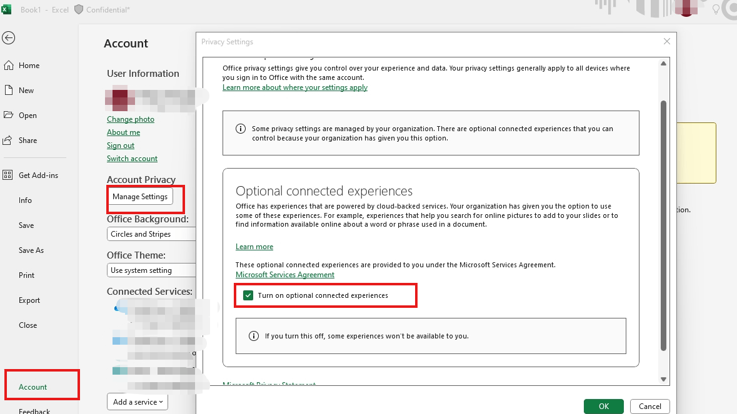This screenshot has height=414, width=737.
Task: Click the Sign out link
Action: 120,145
